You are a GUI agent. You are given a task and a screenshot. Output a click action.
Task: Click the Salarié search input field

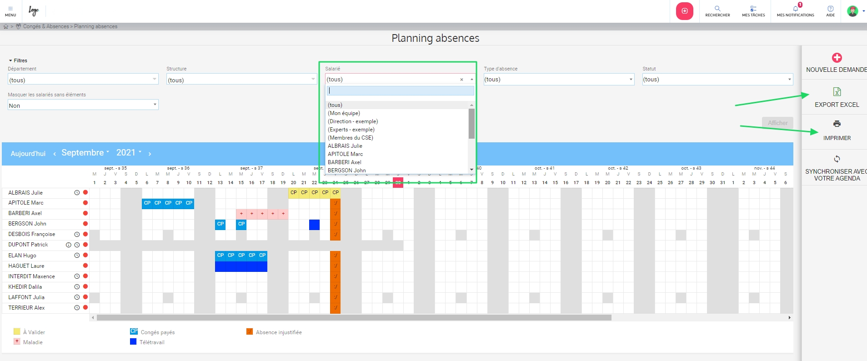click(x=400, y=91)
